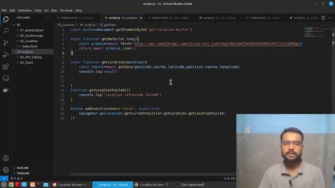This screenshot has width=335, height=188.
Task: Open the system menu icon in taskbar
Action: click(4, 184)
